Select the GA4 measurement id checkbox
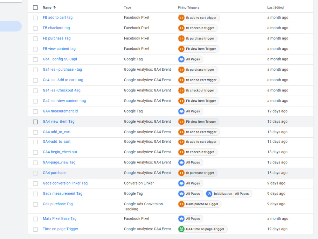 coord(35,111)
